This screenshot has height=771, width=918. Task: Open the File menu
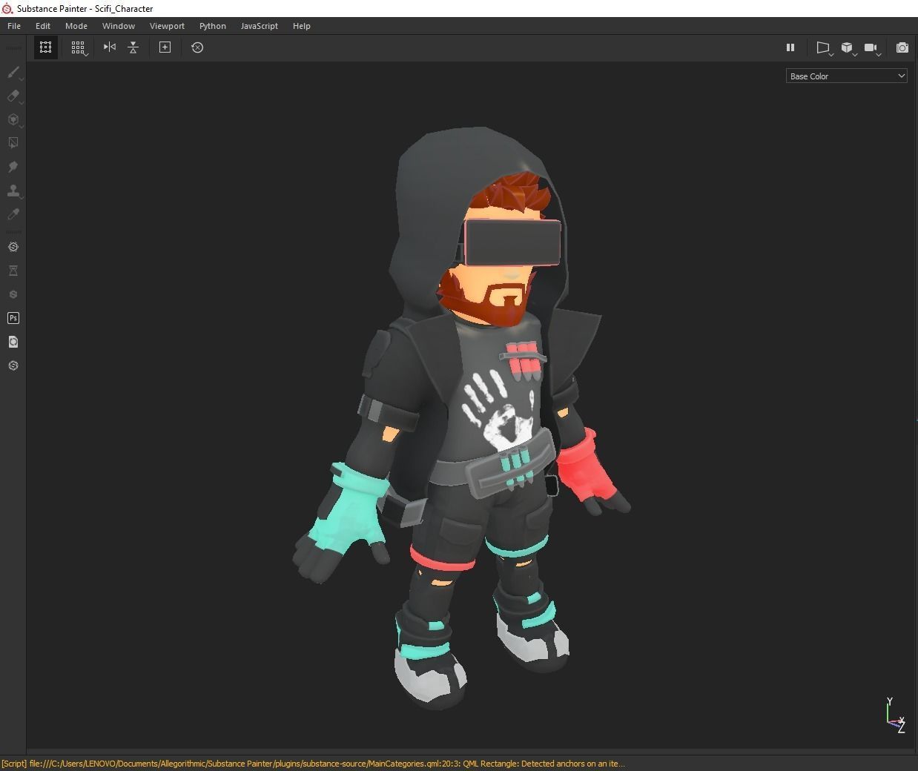click(14, 26)
